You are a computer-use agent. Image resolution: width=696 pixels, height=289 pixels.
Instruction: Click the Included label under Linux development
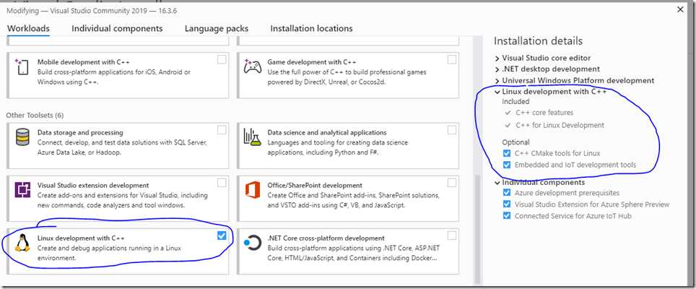tap(516, 102)
